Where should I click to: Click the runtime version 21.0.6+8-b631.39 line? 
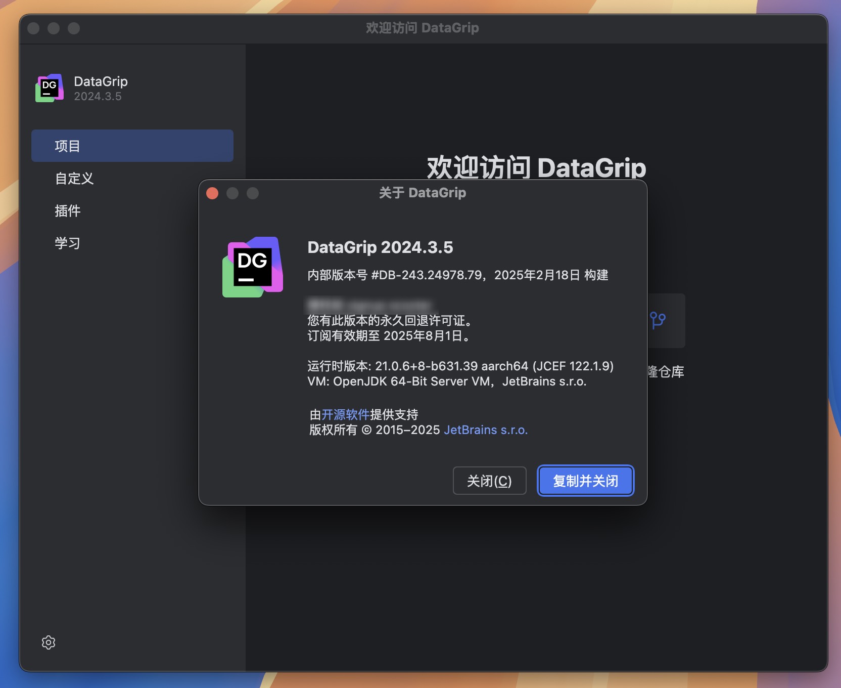pyautogui.click(x=460, y=366)
